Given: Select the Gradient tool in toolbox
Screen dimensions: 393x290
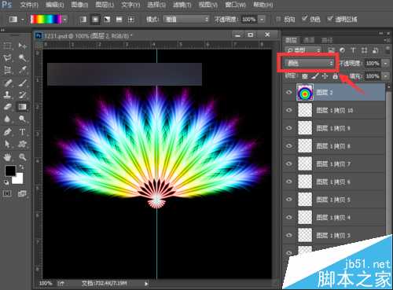Looking at the screenshot, I should click(22, 107).
